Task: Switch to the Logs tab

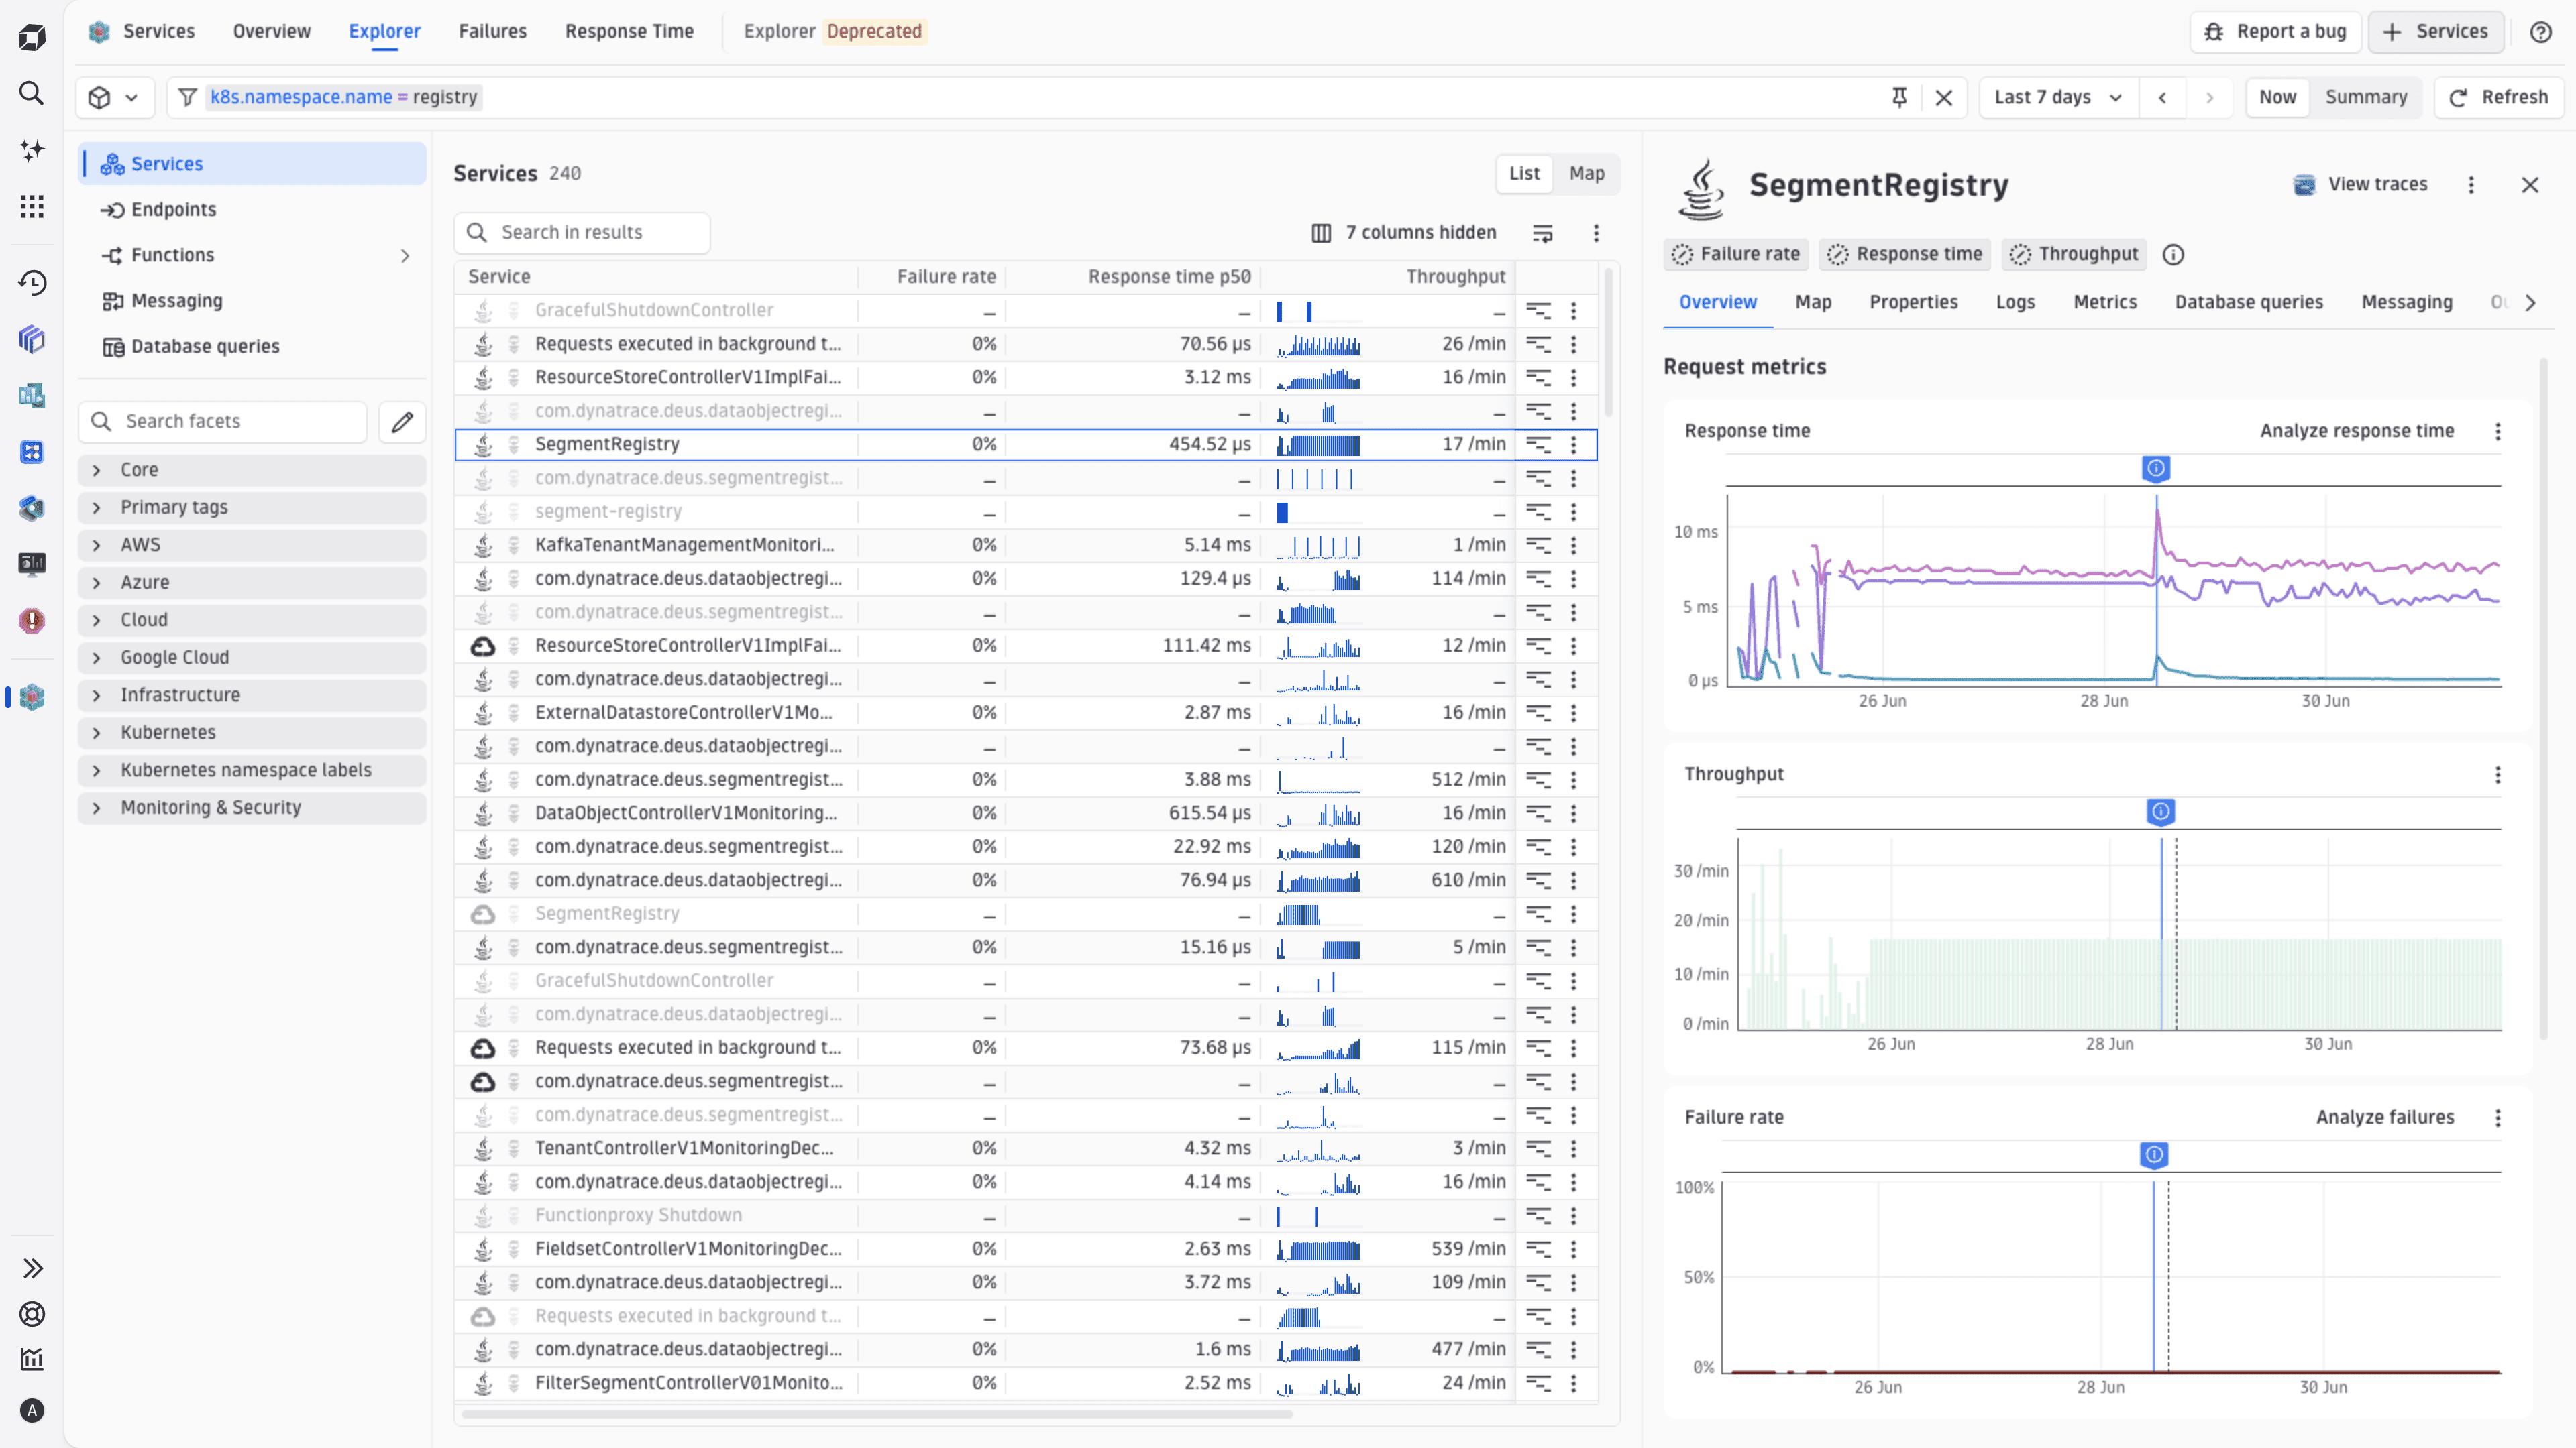Action: [2015, 303]
